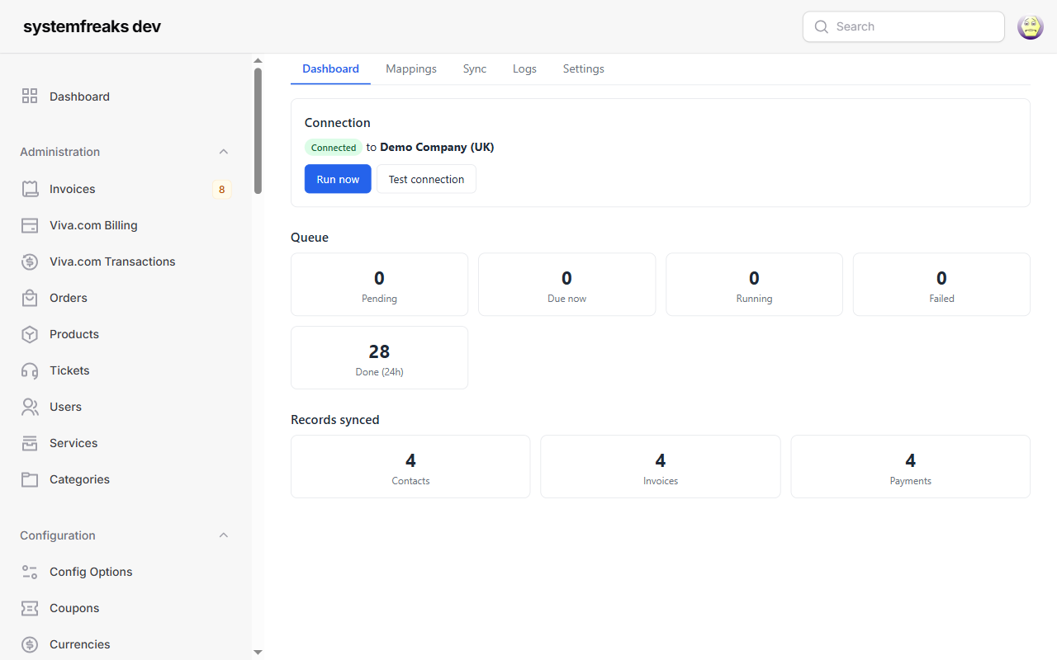Screen dimensions: 1057x660
Task: Open the Logs tab
Action: click(x=524, y=68)
